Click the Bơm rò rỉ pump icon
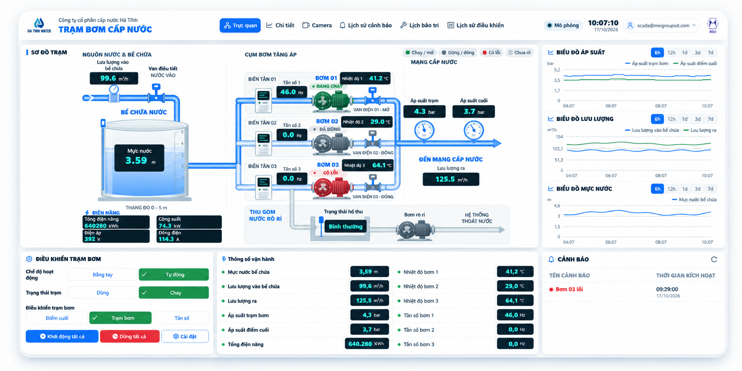The image size is (742, 371). pyautogui.click(x=415, y=230)
